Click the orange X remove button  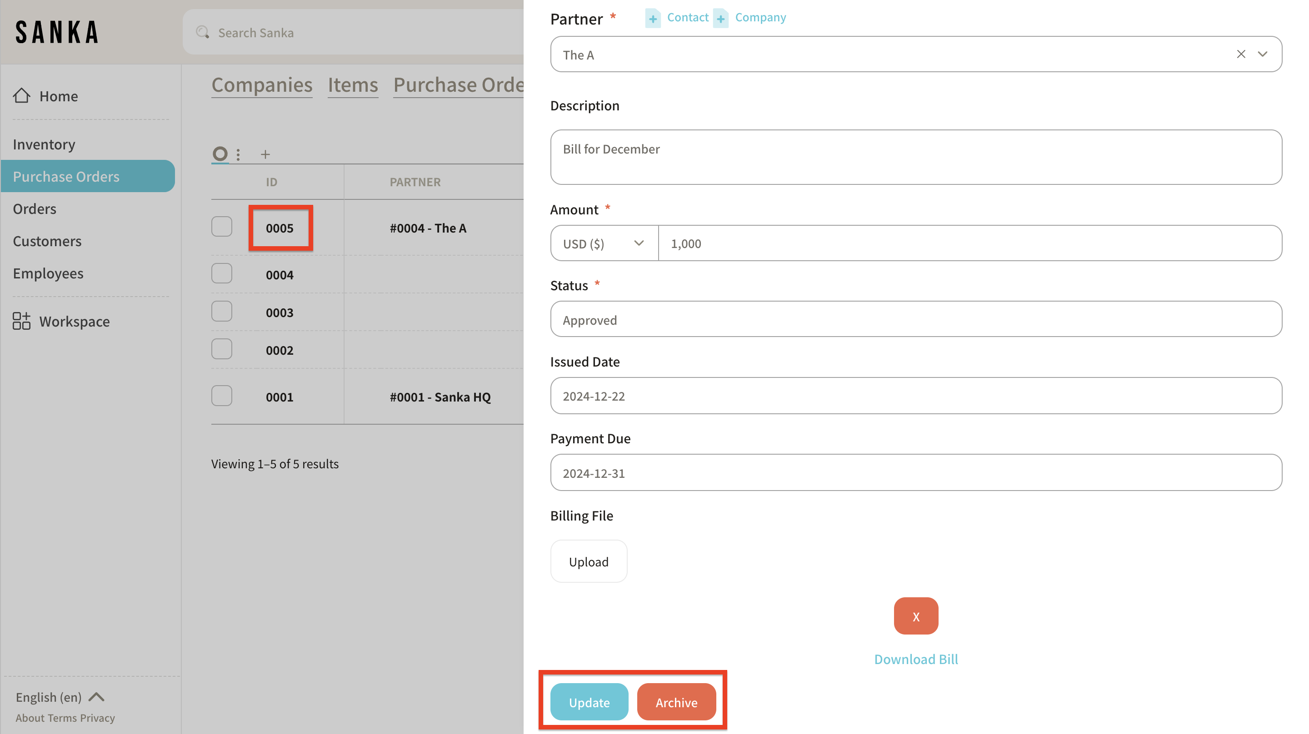click(916, 616)
